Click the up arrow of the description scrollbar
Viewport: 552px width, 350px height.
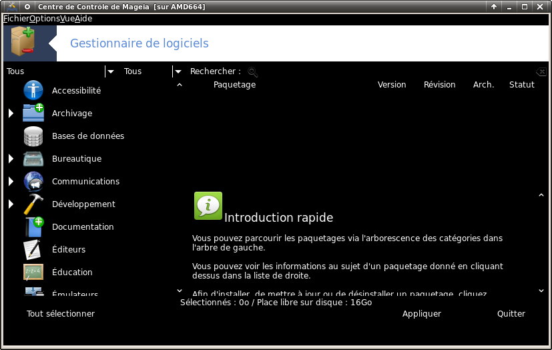click(541, 195)
